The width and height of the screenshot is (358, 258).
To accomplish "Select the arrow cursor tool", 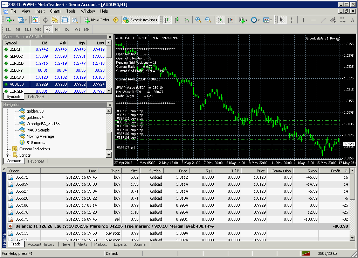I will point(282,20).
